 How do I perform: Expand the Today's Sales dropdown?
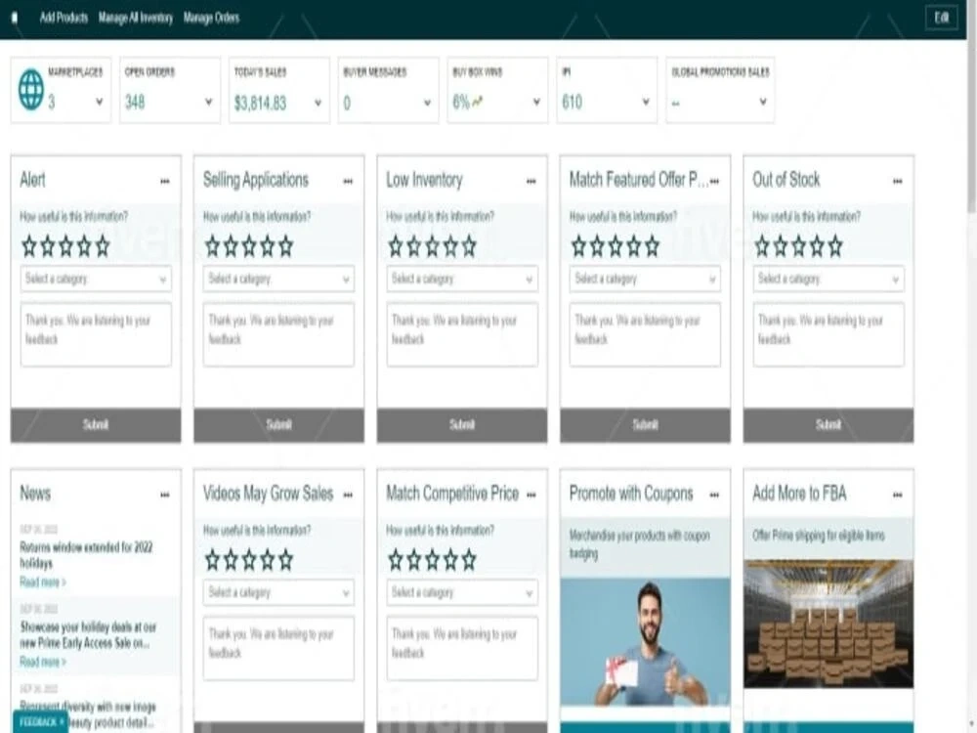(x=318, y=103)
